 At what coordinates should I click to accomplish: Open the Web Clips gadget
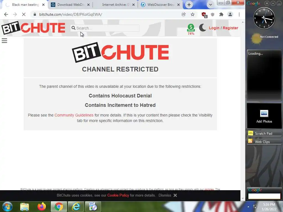[264, 142]
